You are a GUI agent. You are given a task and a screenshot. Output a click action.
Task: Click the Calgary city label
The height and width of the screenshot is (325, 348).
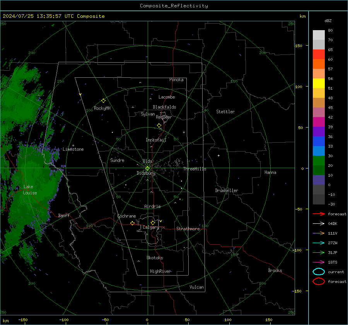151,227
